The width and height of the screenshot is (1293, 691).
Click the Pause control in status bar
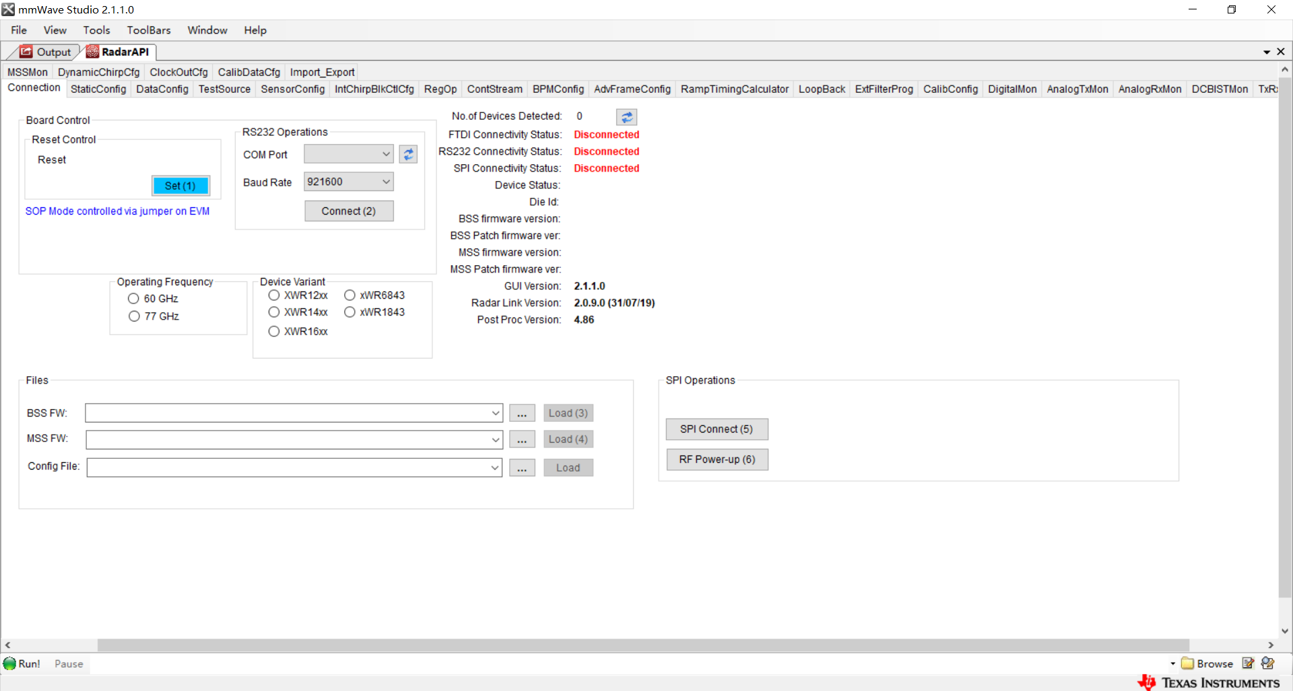[x=69, y=663]
